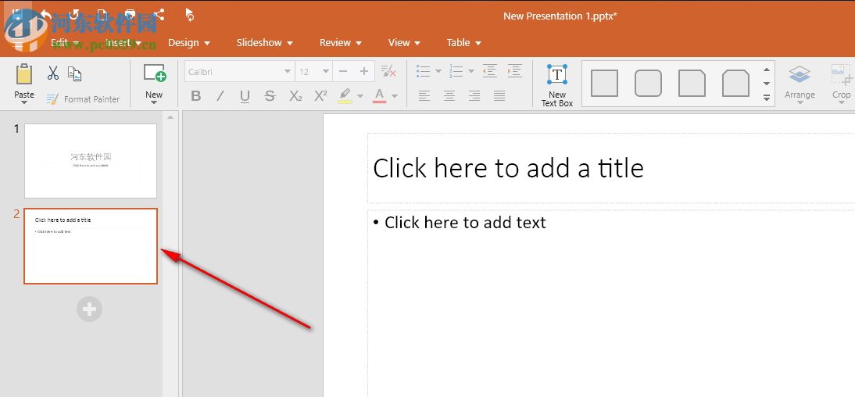Open the bullet style dropdown arrow
855x397 pixels.
[x=438, y=71]
